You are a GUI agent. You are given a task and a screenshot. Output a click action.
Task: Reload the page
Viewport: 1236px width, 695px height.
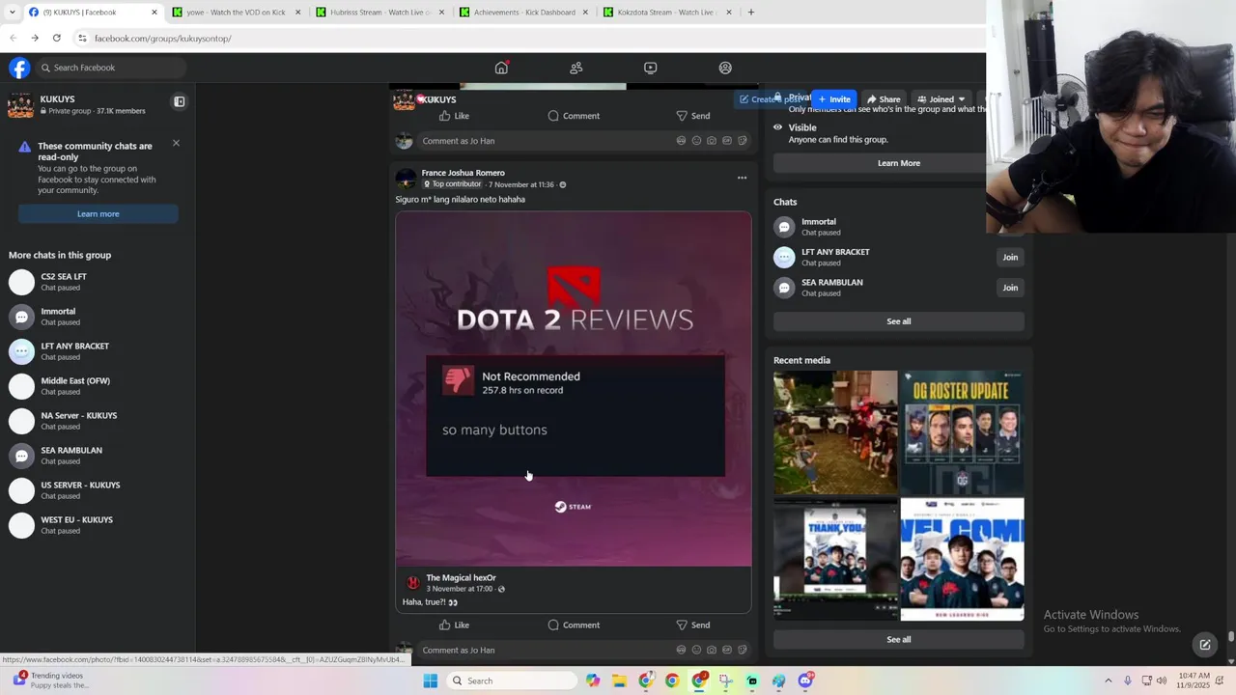(57, 38)
